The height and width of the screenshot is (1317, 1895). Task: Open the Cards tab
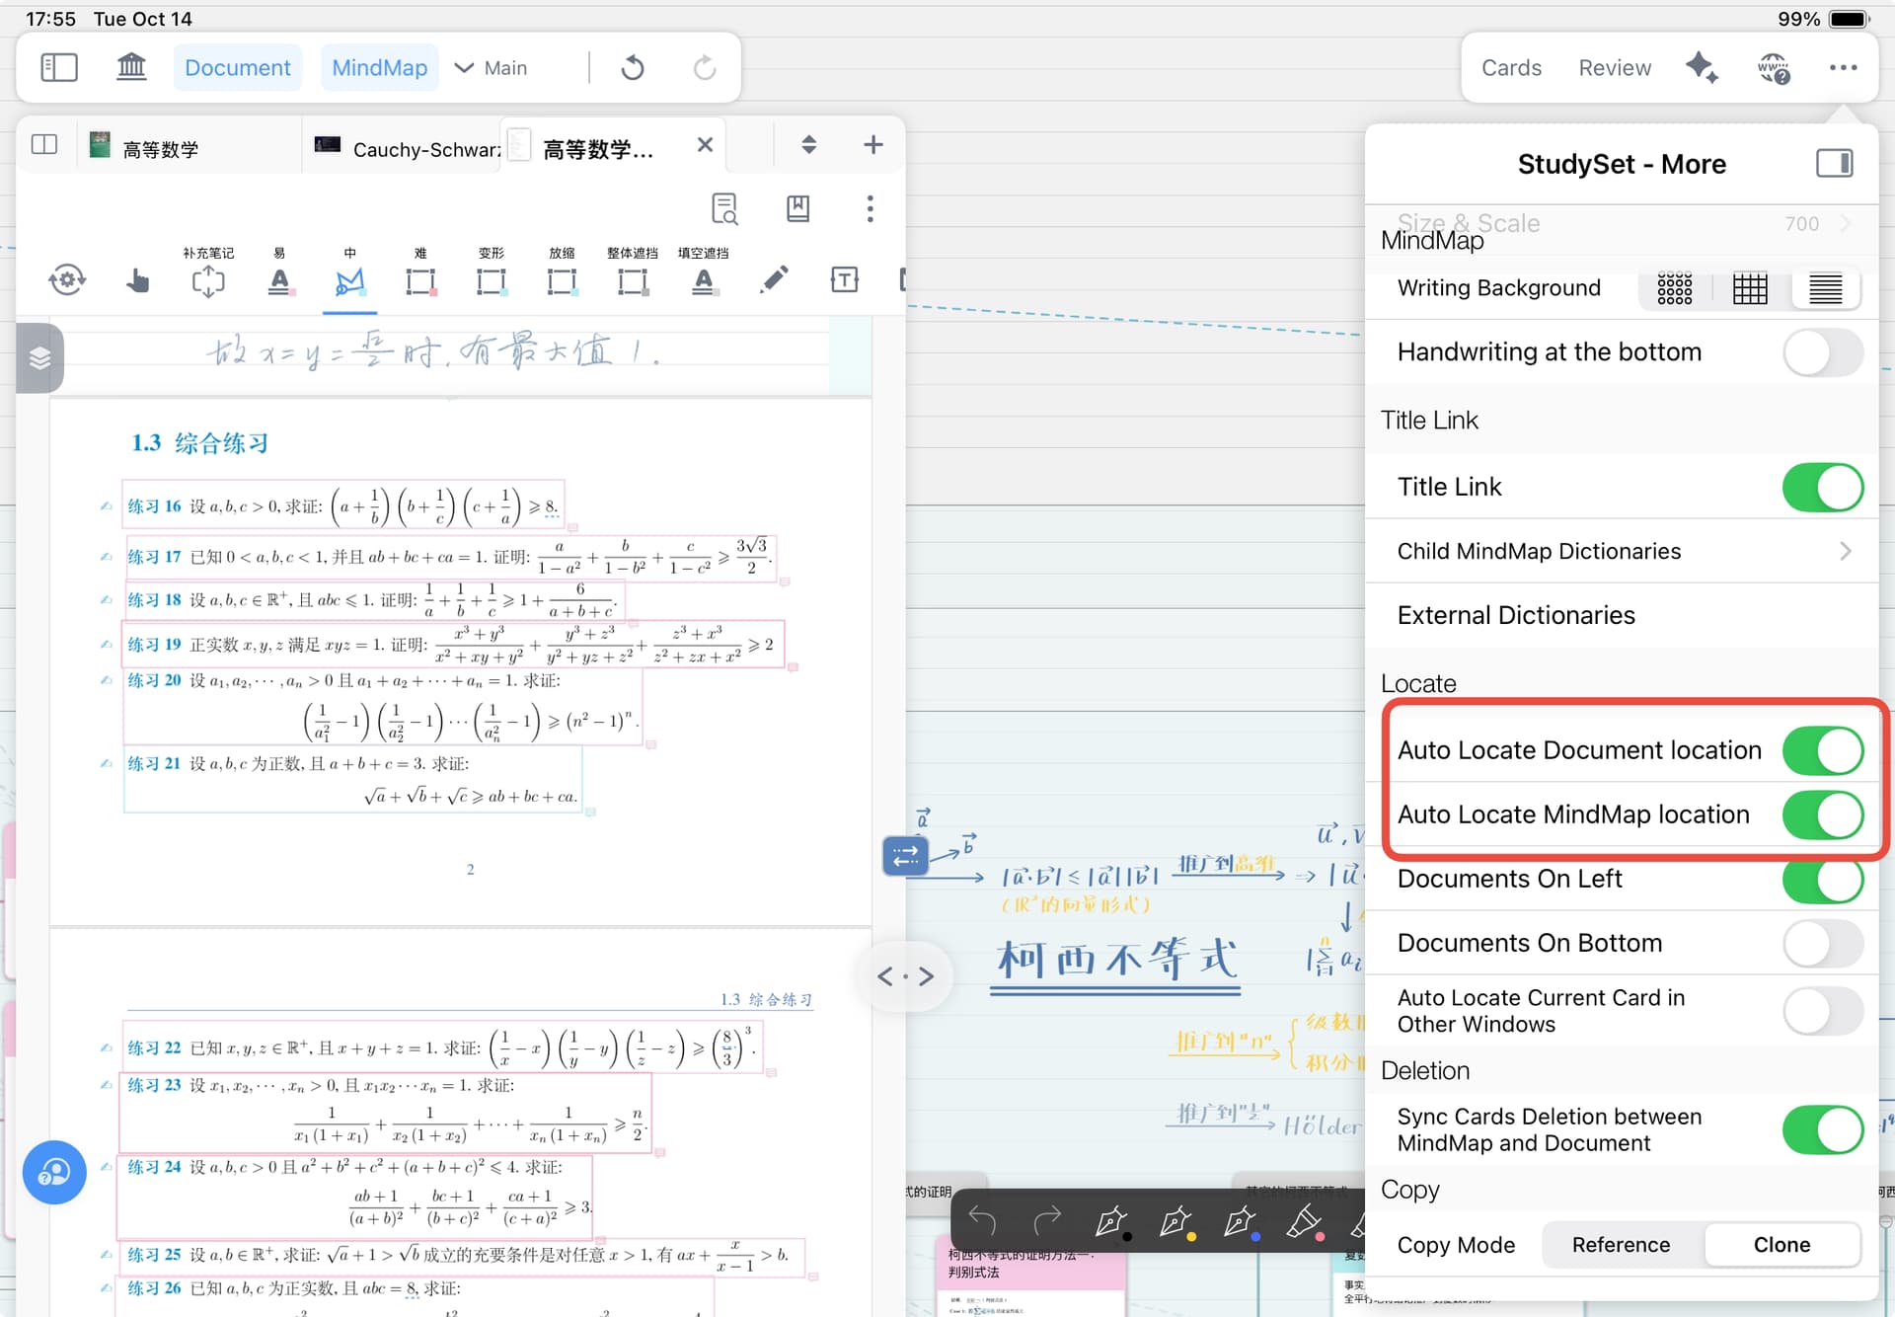coord(1511,67)
